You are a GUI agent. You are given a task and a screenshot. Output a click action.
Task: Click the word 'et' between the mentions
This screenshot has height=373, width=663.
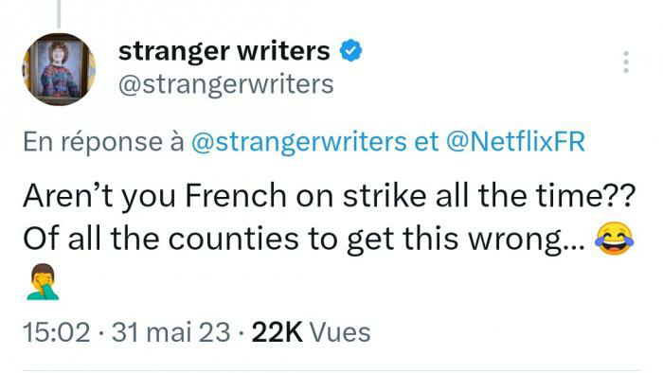pyautogui.click(x=426, y=141)
